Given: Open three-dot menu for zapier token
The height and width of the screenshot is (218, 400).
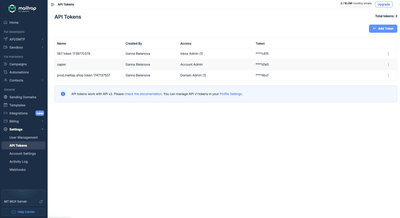Looking at the screenshot, I should 388,65.
